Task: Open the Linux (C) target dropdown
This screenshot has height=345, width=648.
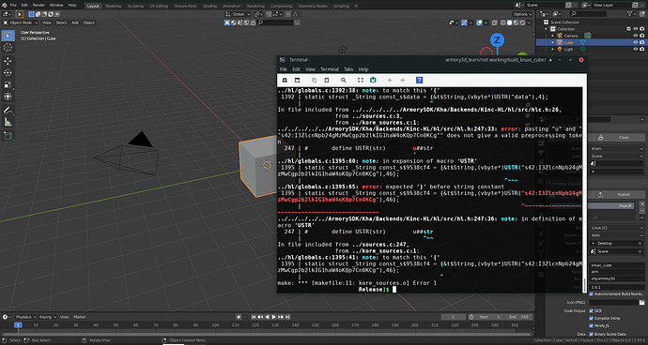Action: click(x=617, y=228)
